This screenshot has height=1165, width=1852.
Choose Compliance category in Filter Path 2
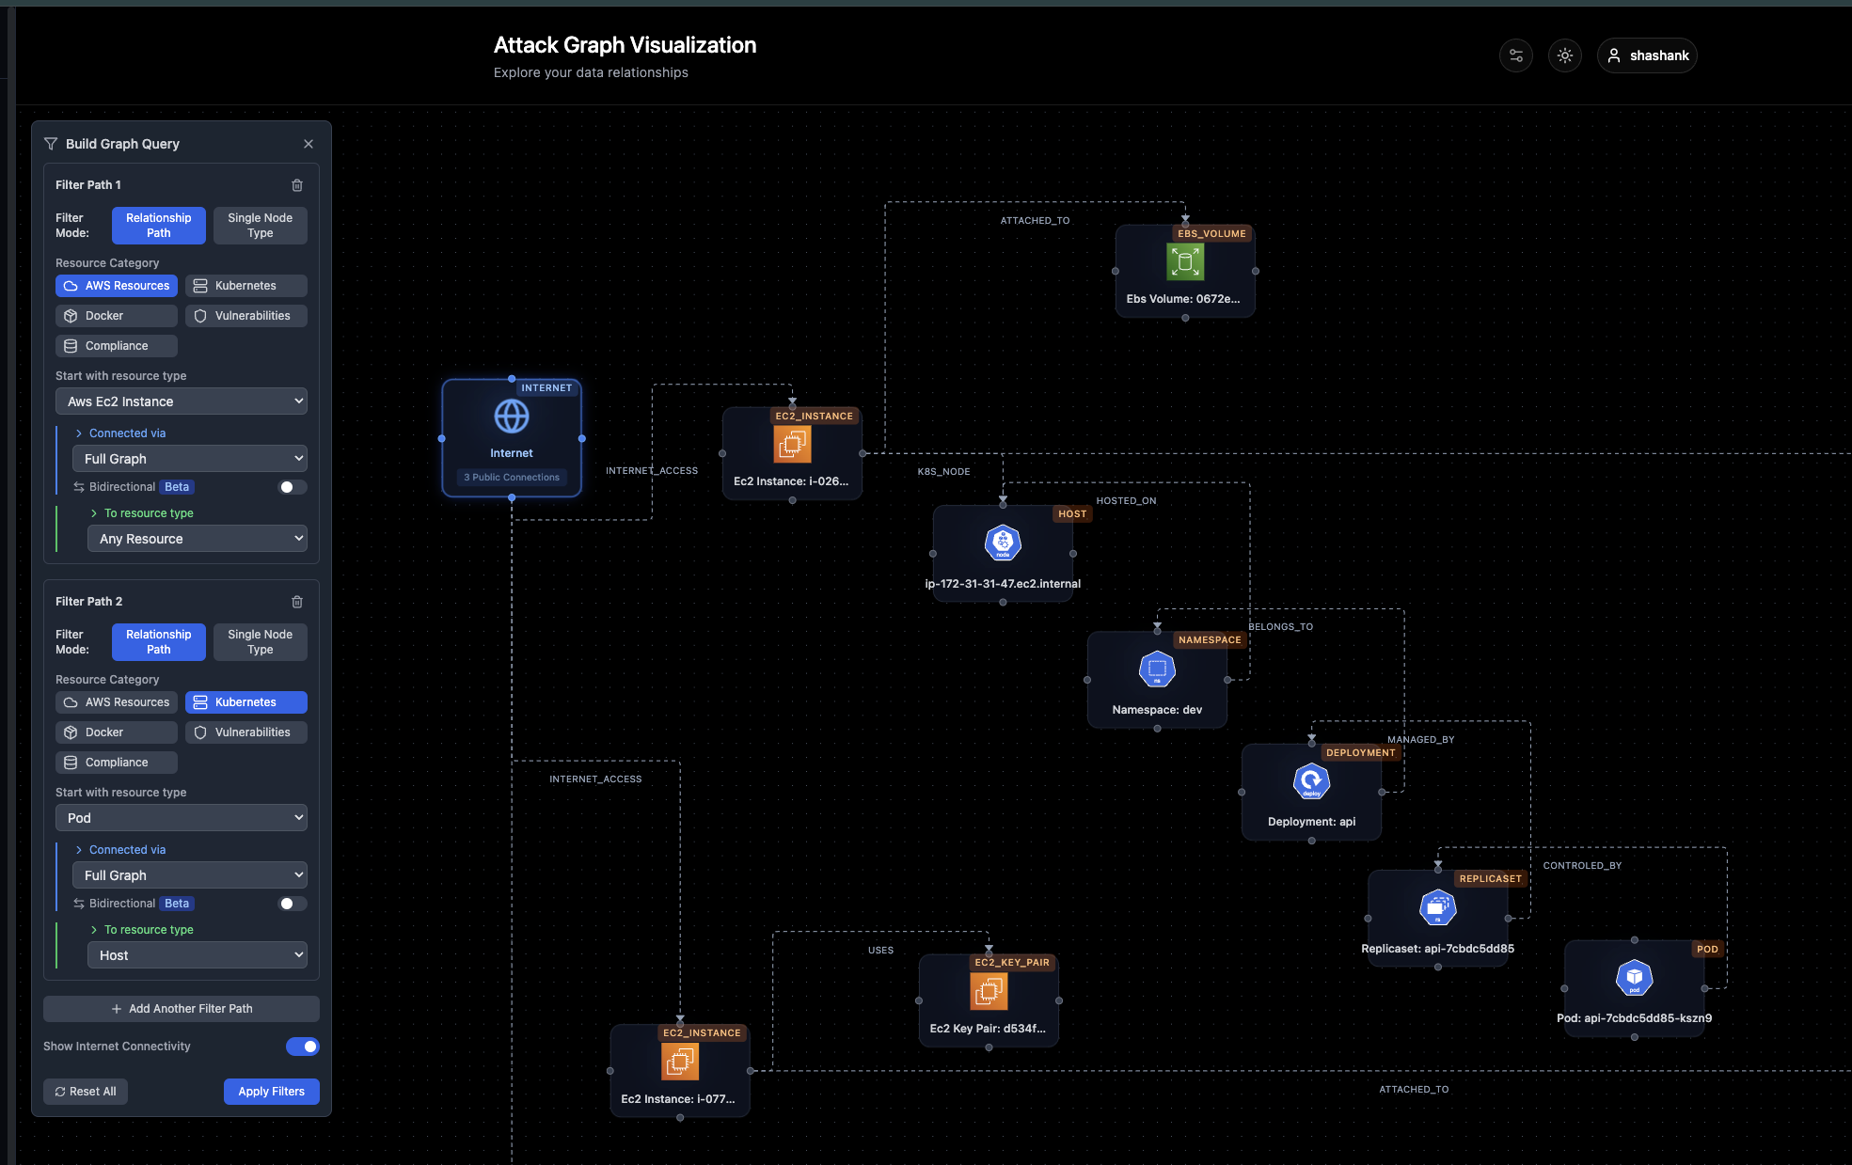tap(117, 763)
